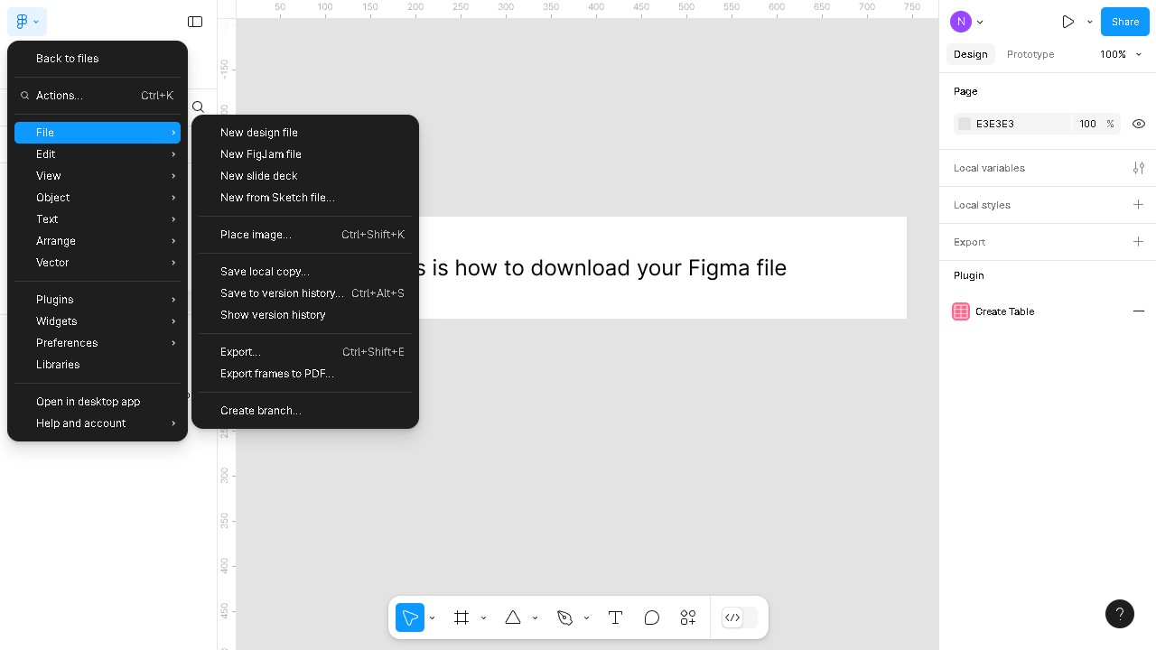Viewport: 1156px width, 650px height.
Task: Open Help and account submenu
Action: click(x=98, y=423)
